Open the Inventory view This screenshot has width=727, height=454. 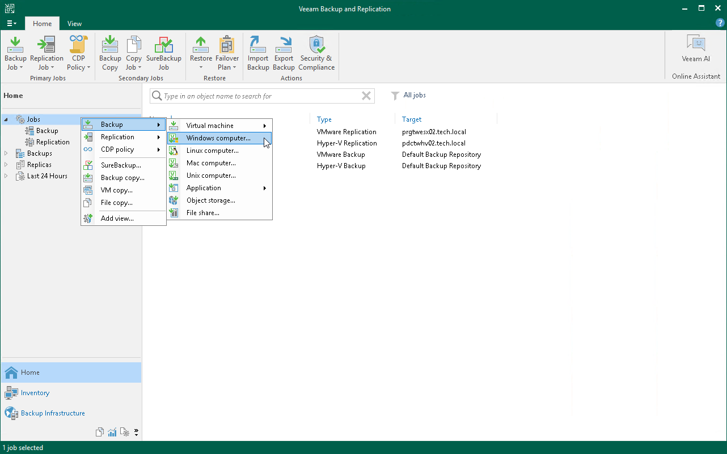35,393
